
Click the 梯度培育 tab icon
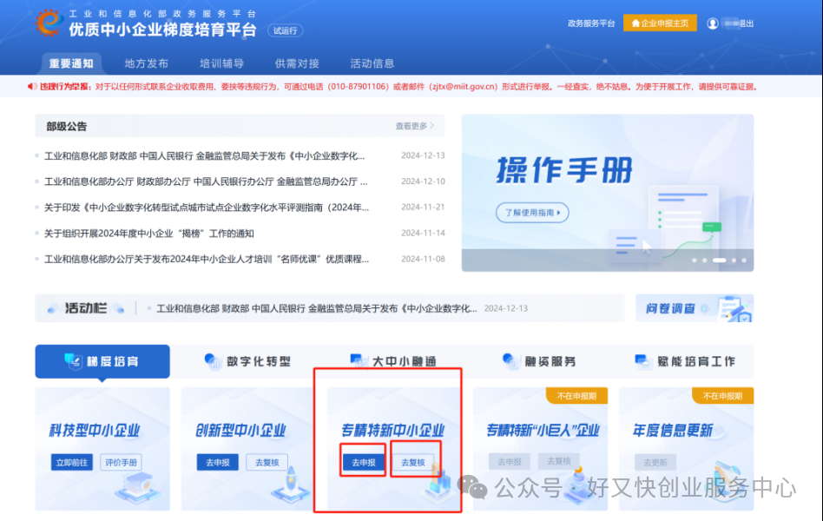(x=74, y=361)
